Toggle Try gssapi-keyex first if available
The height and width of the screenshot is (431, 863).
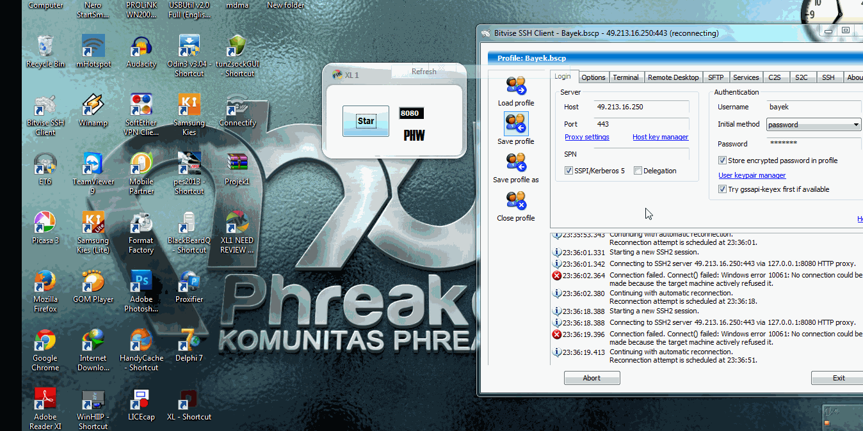pos(722,189)
